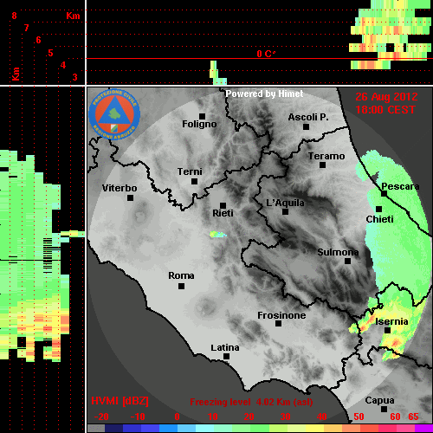
Task: Click the Frosinone city marker square
Action: pyautogui.click(x=279, y=324)
